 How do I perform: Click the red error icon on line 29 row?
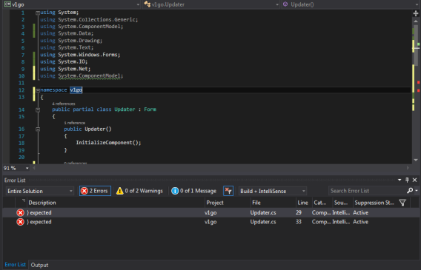coord(21,213)
